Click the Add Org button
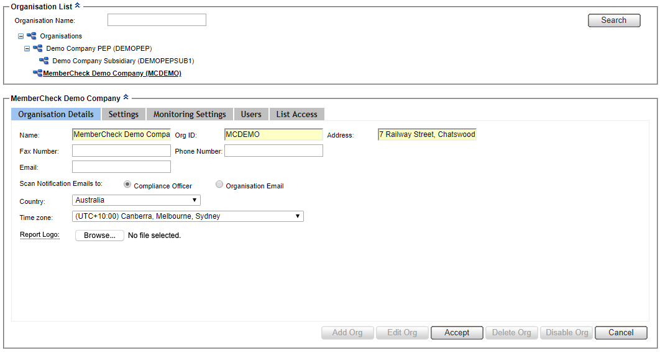This screenshot has height=352, width=660. point(347,333)
